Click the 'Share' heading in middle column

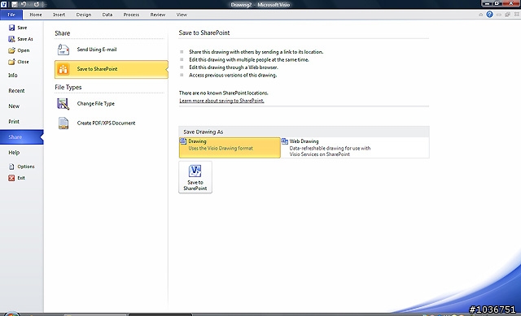point(63,33)
